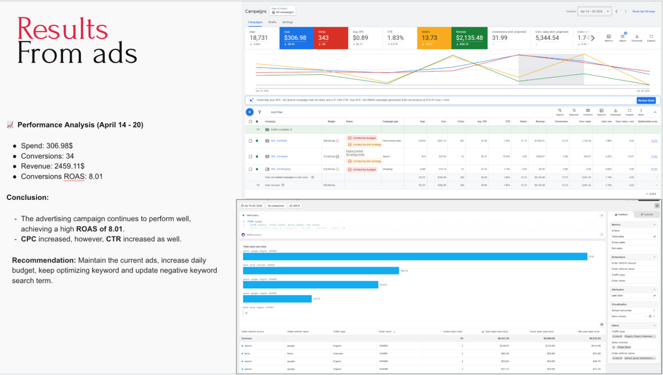Viewport: 663px width, 375px height.
Task: Click the Adjust icon with notification badge
Action: [x=622, y=38]
